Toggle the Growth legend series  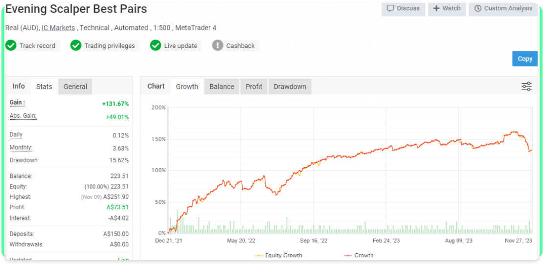(359, 255)
